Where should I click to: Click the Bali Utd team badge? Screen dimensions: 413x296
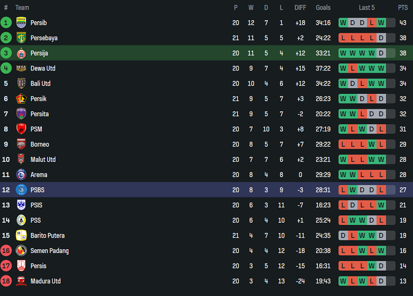(x=21, y=83)
